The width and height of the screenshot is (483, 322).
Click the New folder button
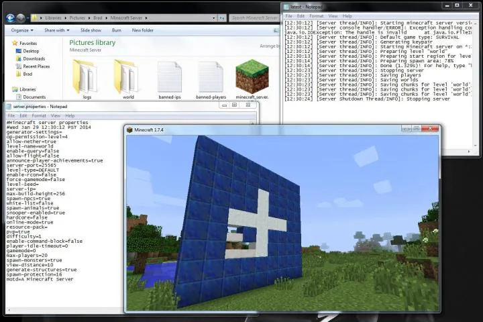pos(143,30)
